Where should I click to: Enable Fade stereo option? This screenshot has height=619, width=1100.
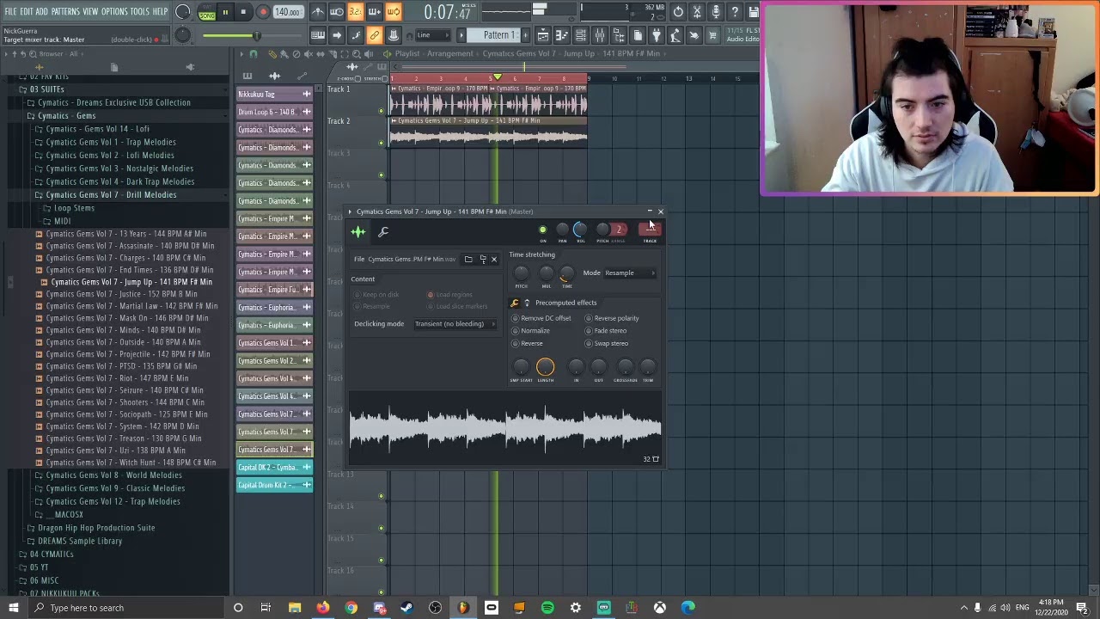click(606, 331)
